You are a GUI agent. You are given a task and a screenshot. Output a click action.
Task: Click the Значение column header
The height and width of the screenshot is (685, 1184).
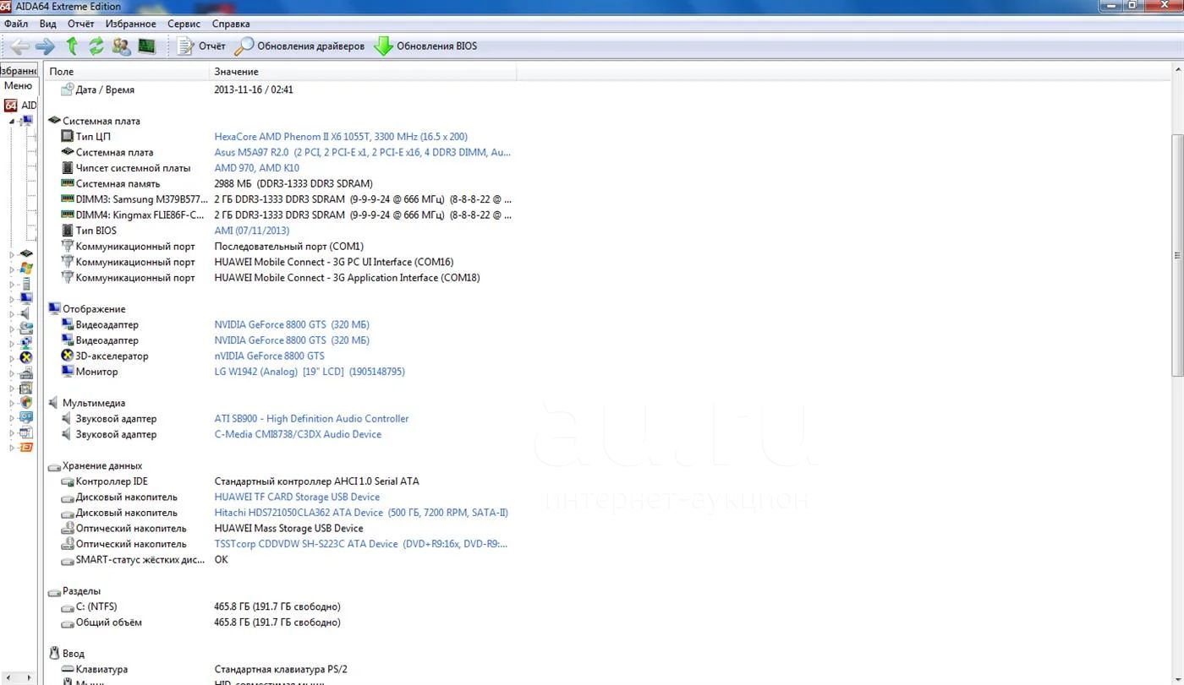[363, 72]
